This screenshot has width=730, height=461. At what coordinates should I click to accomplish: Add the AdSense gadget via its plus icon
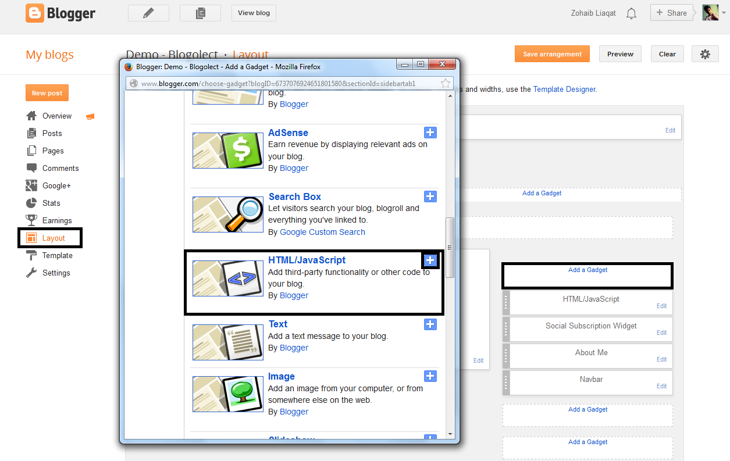tap(430, 133)
